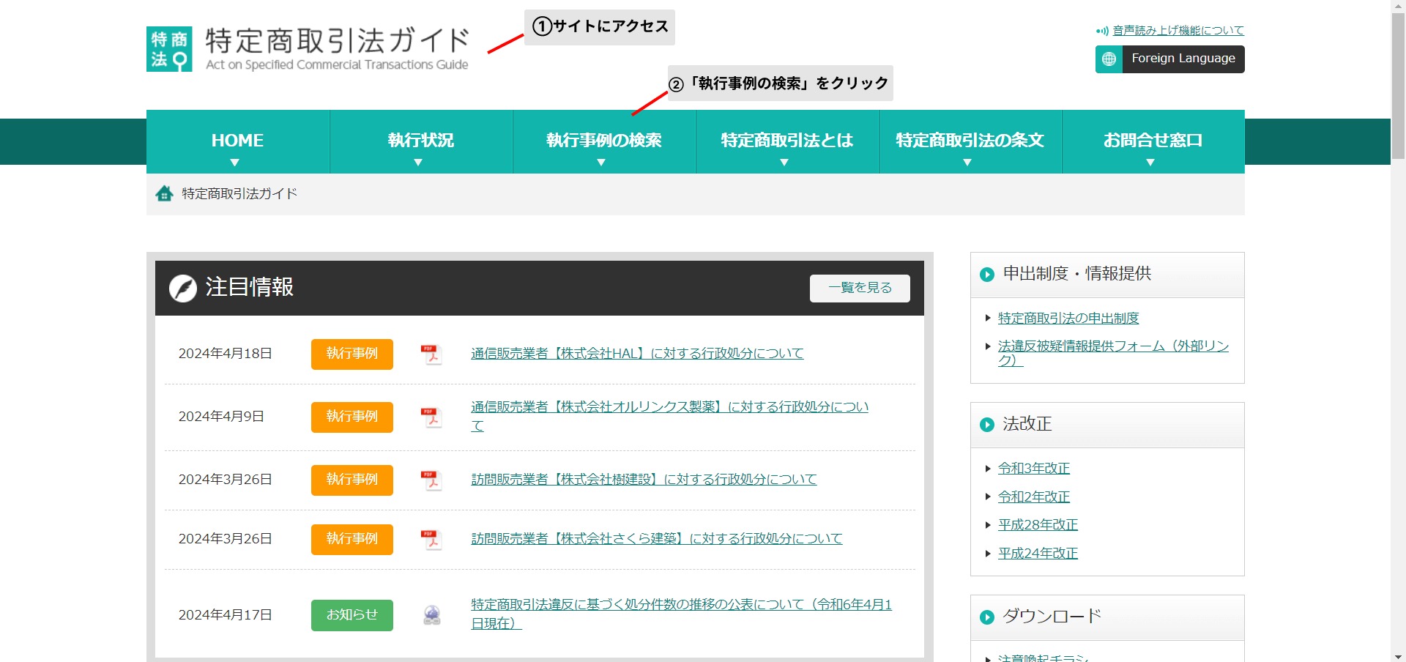
Task: Click circle arrow icon beside ダウンロード
Action: 987,617
